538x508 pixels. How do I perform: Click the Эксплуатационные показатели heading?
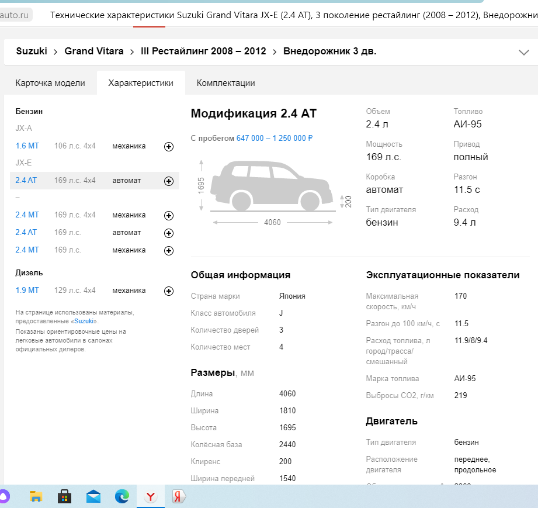pyautogui.click(x=443, y=275)
